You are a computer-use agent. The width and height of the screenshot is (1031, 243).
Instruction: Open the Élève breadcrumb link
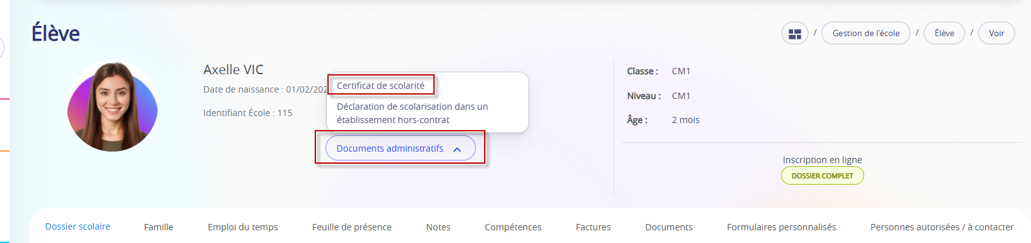pos(944,34)
